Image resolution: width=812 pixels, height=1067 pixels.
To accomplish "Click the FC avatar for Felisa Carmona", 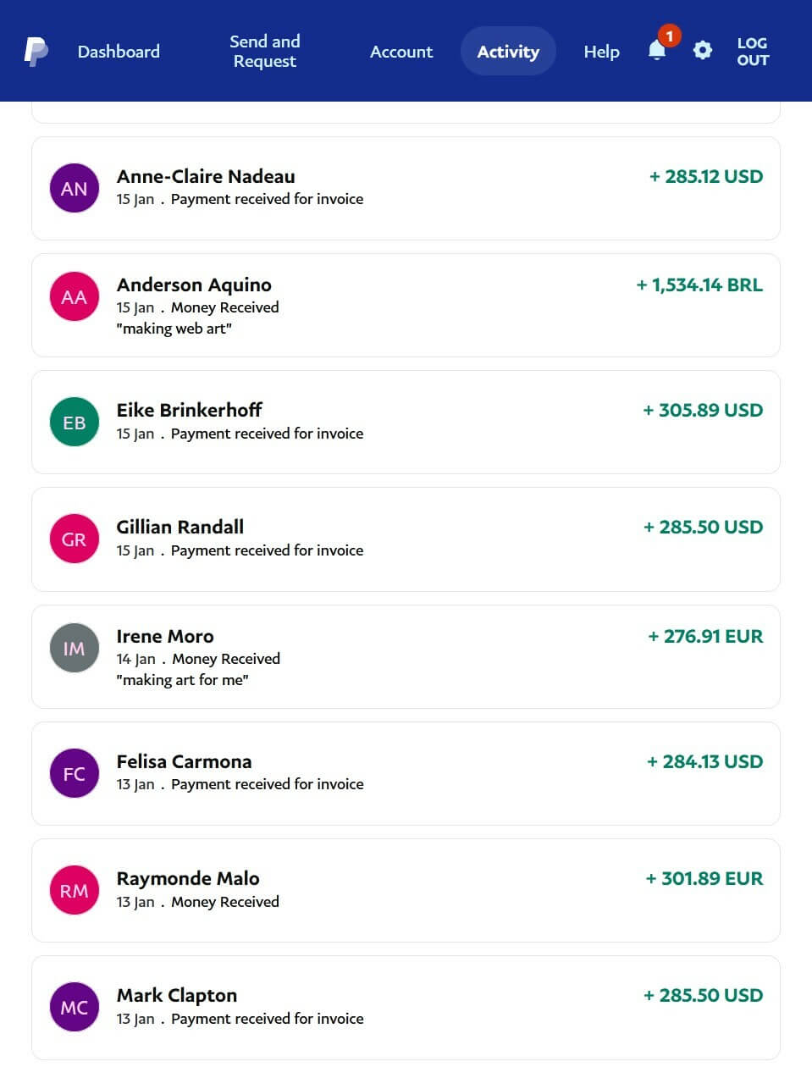I will tap(75, 773).
